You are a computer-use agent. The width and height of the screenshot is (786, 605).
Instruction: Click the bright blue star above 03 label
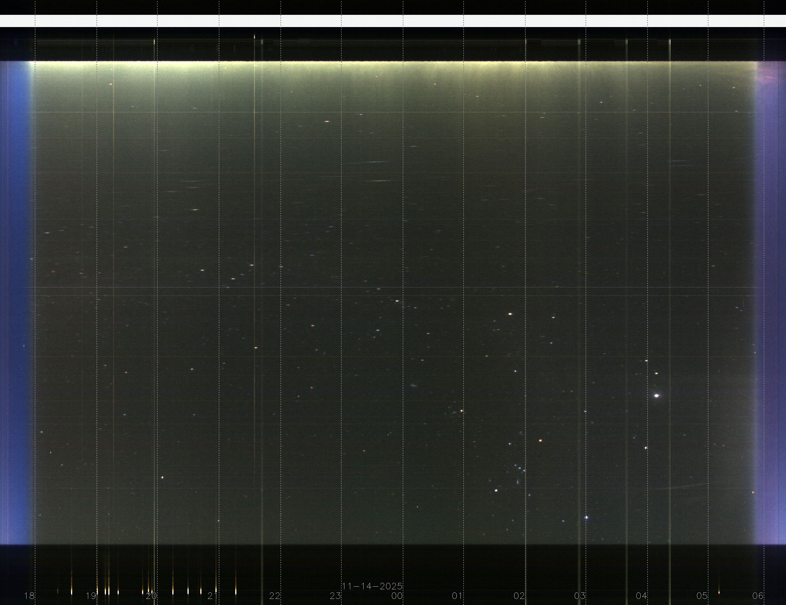coord(586,518)
